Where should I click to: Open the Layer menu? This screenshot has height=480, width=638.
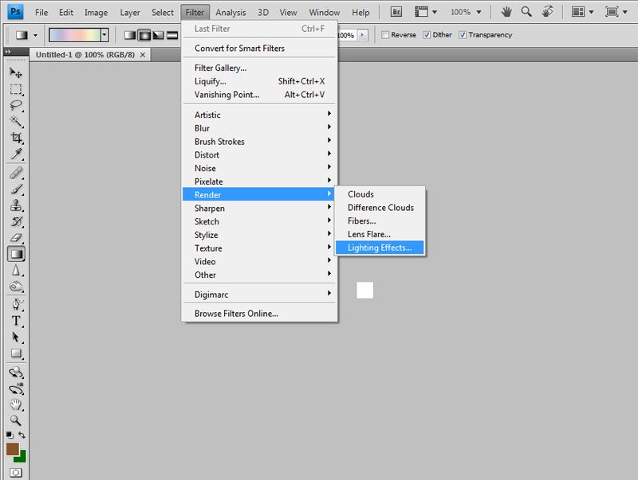coord(130,13)
